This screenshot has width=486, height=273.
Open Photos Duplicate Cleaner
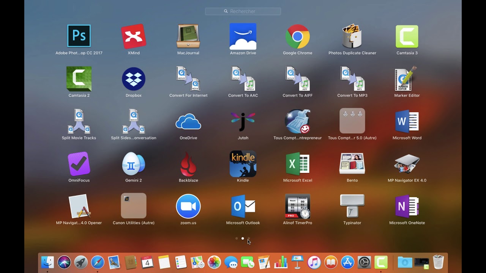tap(352, 36)
